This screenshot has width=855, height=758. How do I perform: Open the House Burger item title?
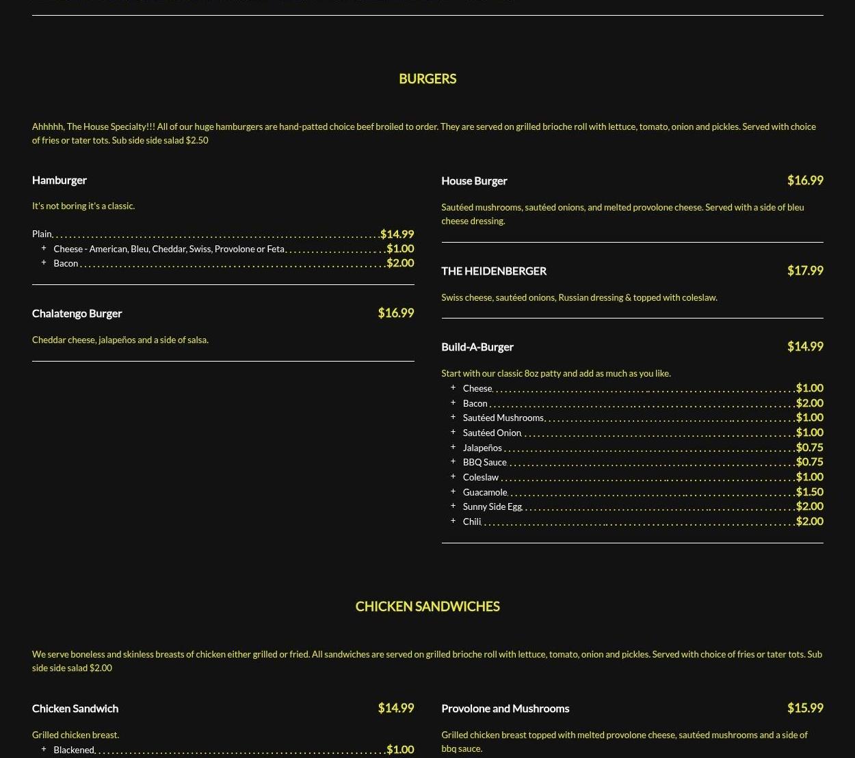click(x=474, y=180)
